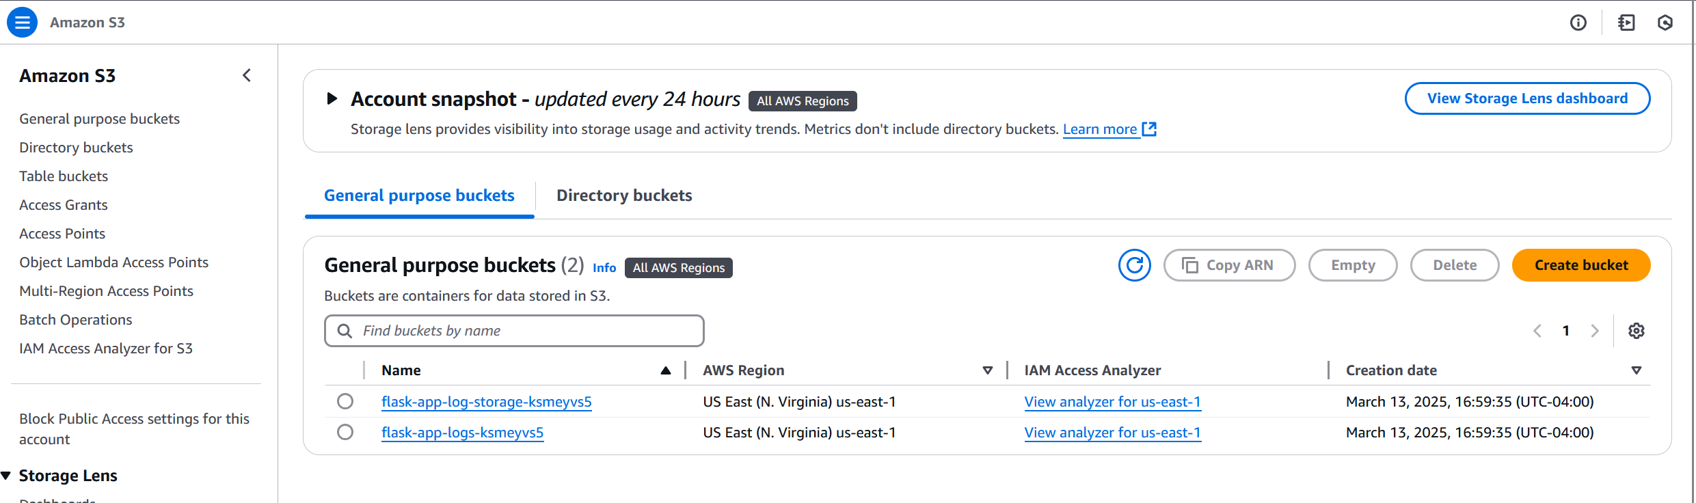Switch to the Directory buckets tab
The width and height of the screenshot is (1696, 503).
click(623, 195)
